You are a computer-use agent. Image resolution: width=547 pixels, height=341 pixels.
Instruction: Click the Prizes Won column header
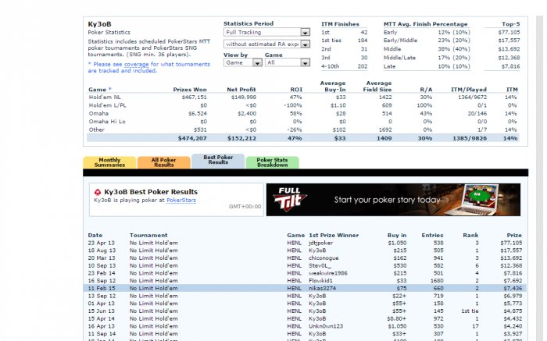[x=190, y=90]
